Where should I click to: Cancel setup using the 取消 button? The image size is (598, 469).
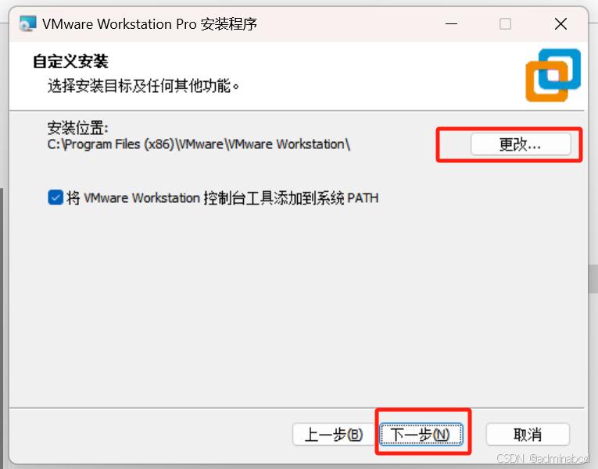(x=528, y=435)
